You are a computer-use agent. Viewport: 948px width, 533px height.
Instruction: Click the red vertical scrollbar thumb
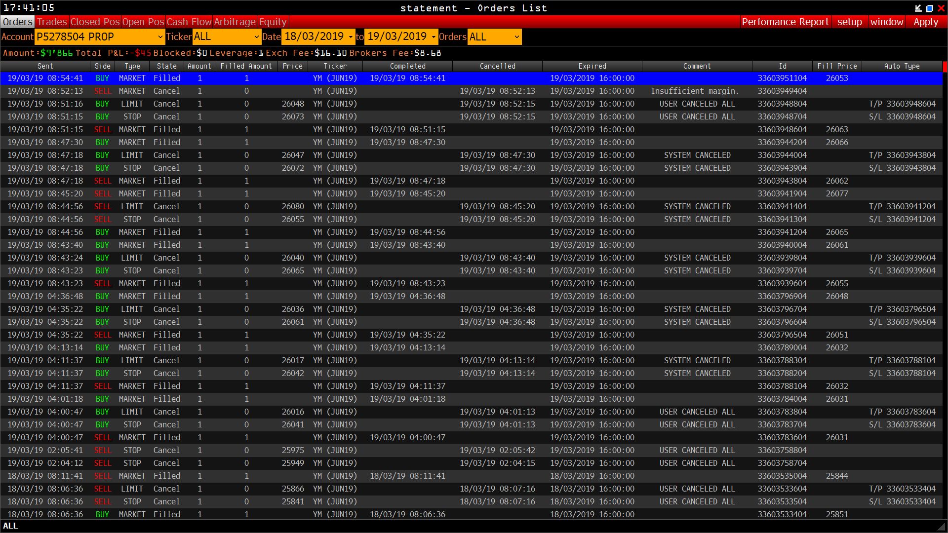(945, 67)
